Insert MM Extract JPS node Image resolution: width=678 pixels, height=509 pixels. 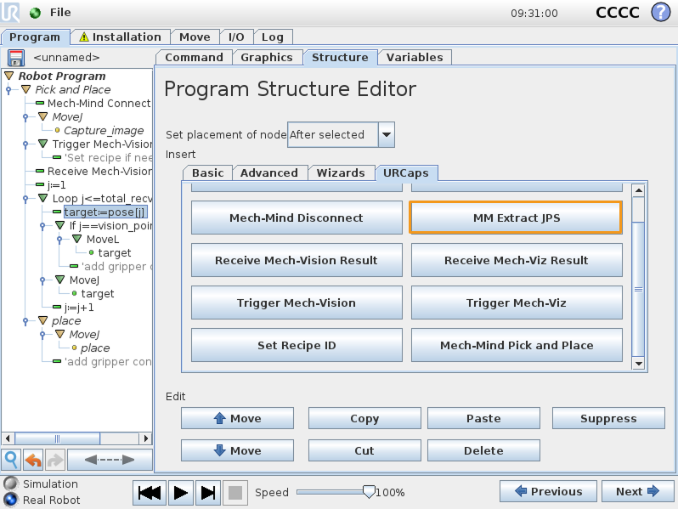pos(517,218)
